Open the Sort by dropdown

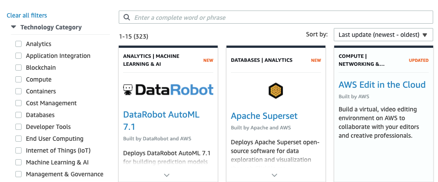pos(383,35)
